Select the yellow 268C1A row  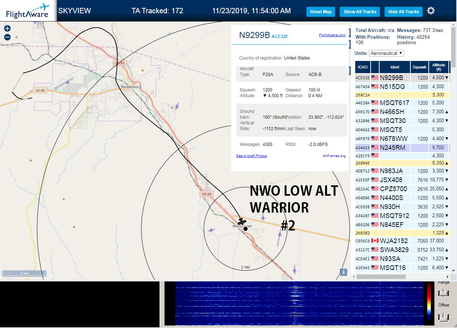coord(403,95)
